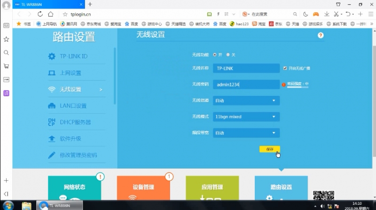376x210 pixels.
Task: Open the 路由设置 tile
Action: [281, 188]
